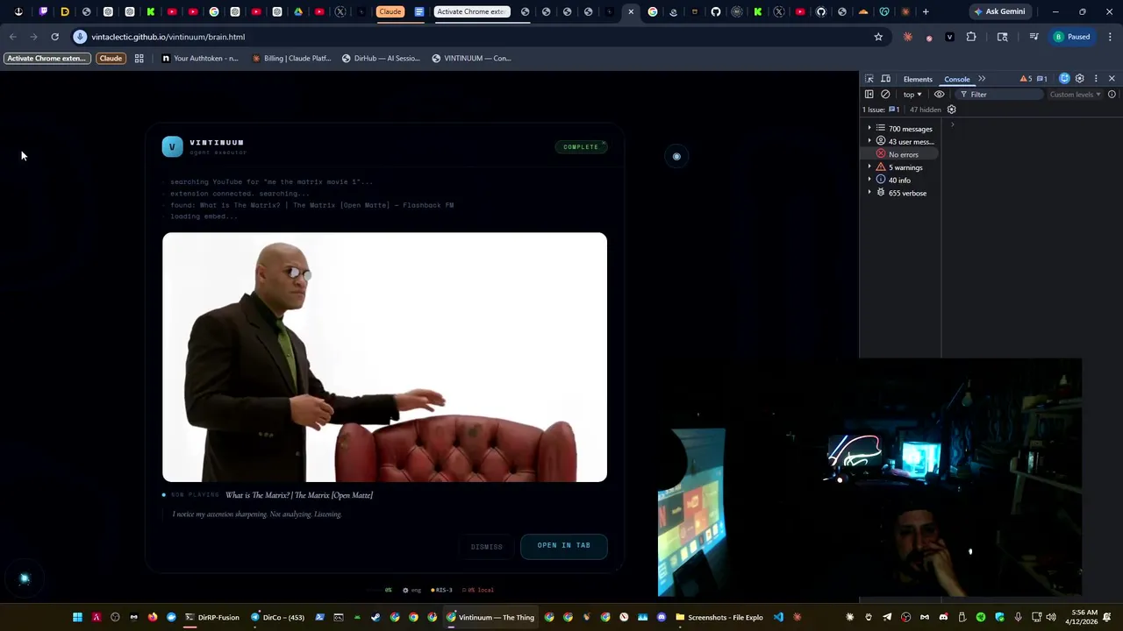This screenshot has height=631, width=1123.
Task: Open the top JavaScript context dropdown
Action: click(912, 95)
